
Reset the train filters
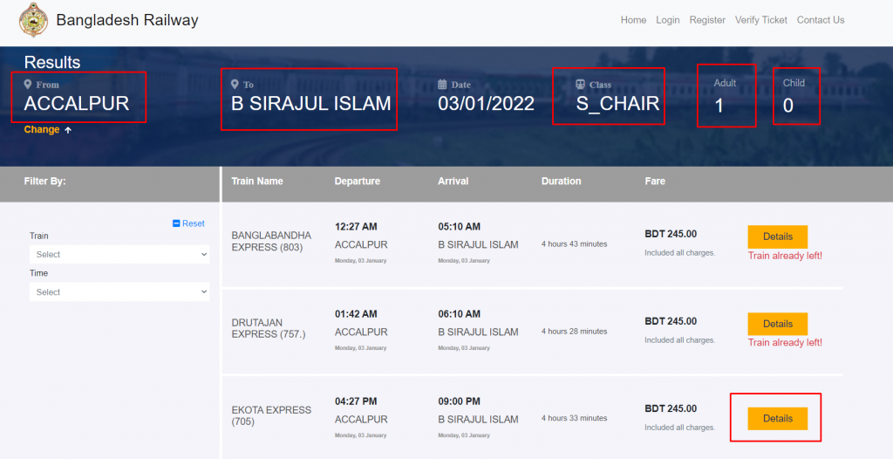pos(193,223)
